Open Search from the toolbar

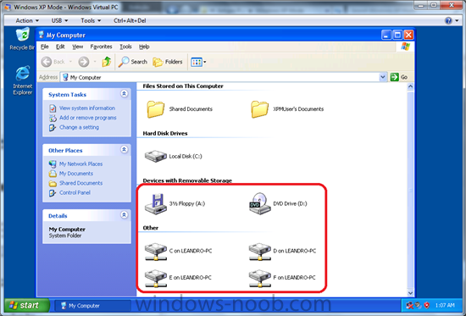pos(132,62)
